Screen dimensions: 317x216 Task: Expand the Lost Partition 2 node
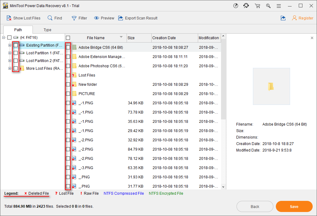tap(10, 60)
